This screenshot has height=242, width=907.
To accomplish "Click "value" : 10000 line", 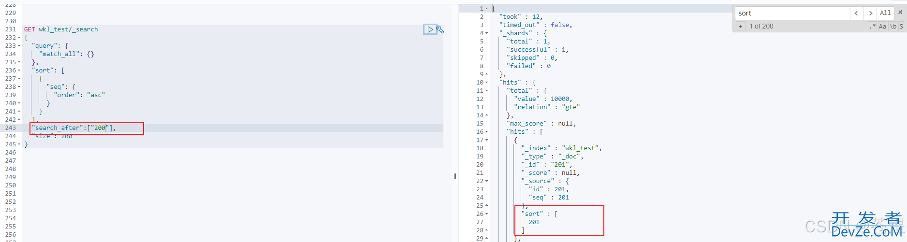I will pyautogui.click(x=543, y=99).
